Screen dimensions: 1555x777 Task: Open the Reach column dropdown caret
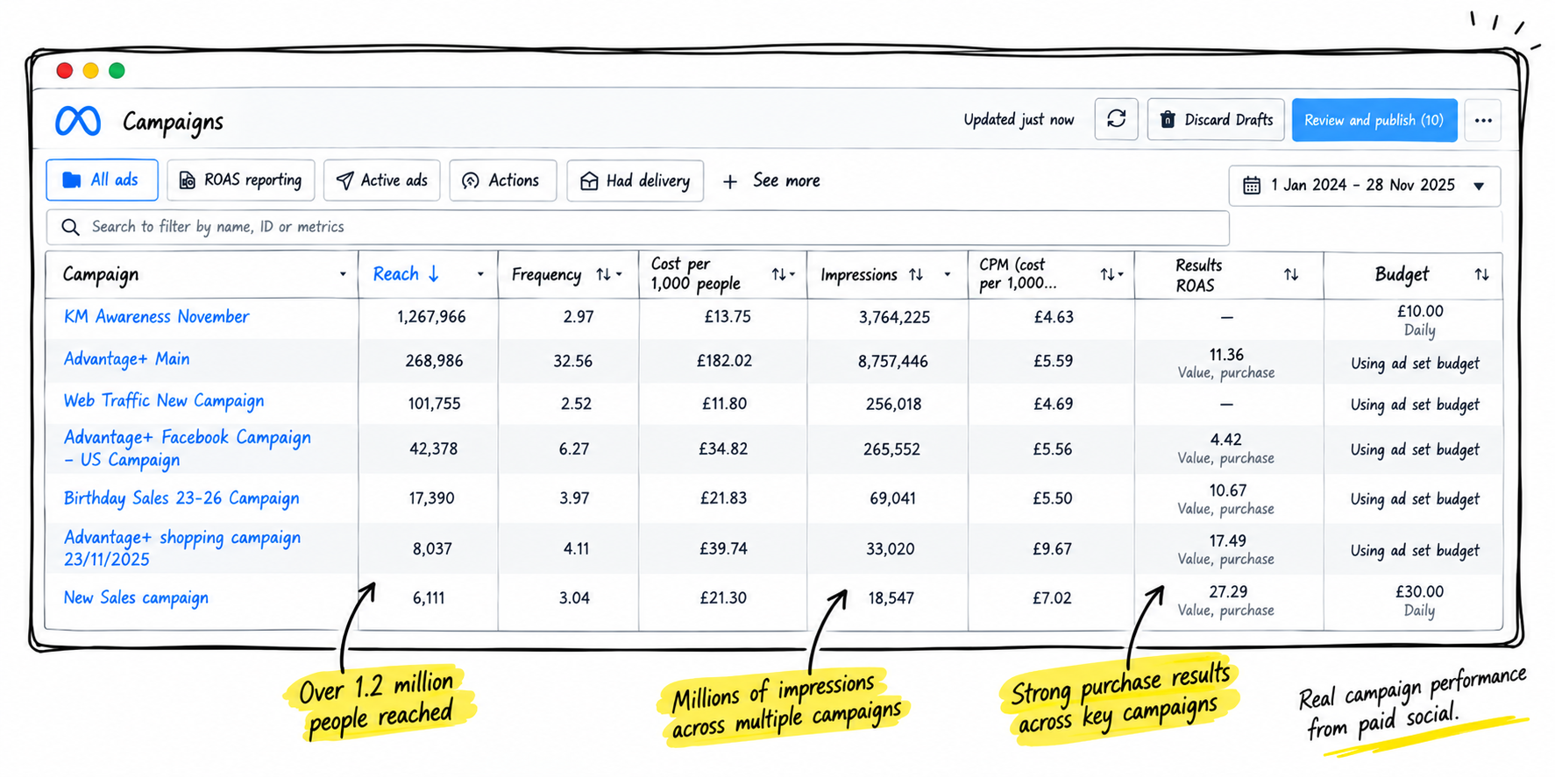point(480,275)
